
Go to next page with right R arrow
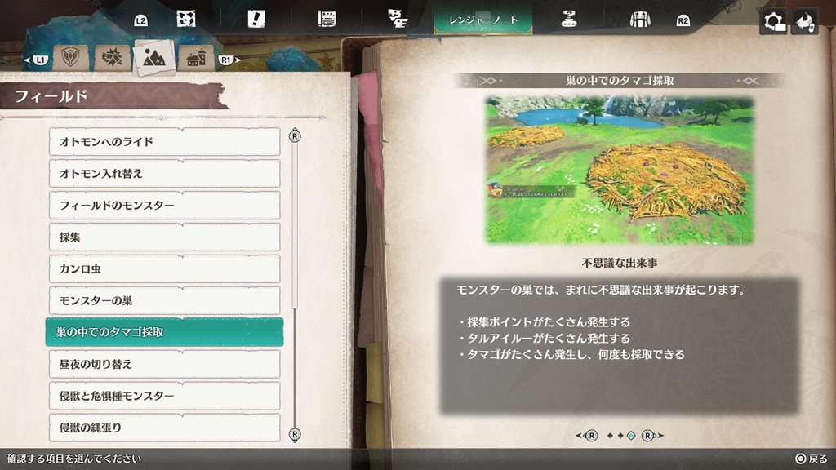648,436
